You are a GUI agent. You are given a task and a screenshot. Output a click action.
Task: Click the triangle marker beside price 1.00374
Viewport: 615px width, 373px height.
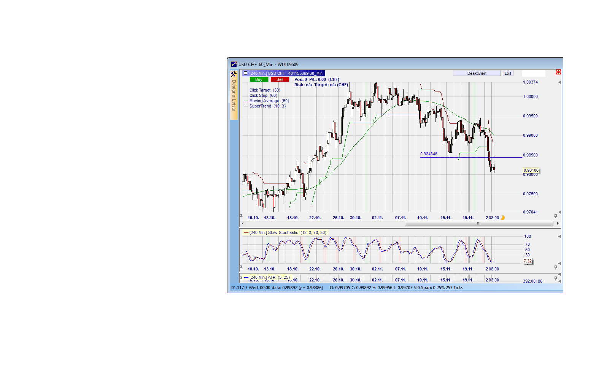(x=559, y=82)
